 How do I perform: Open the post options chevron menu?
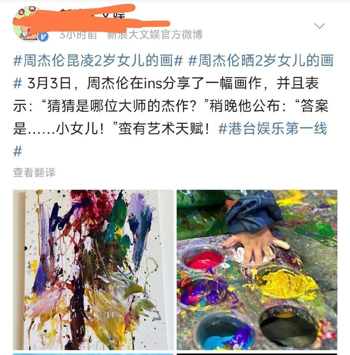[x=319, y=26]
